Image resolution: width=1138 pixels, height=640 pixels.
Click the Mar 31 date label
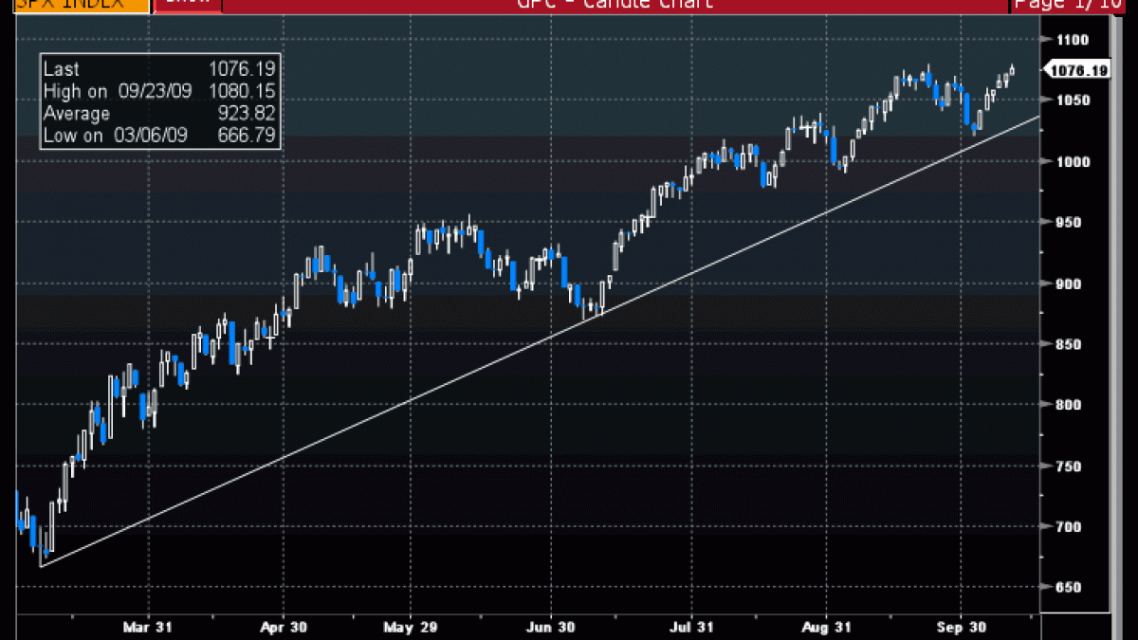(x=149, y=627)
